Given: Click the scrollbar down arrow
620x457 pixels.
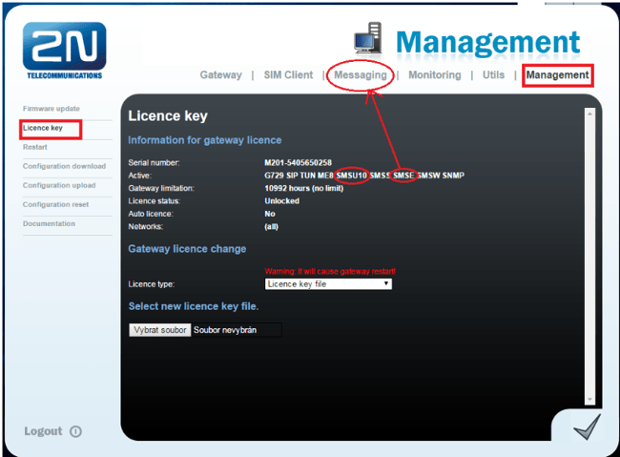Looking at the screenshot, I should pyautogui.click(x=589, y=400).
